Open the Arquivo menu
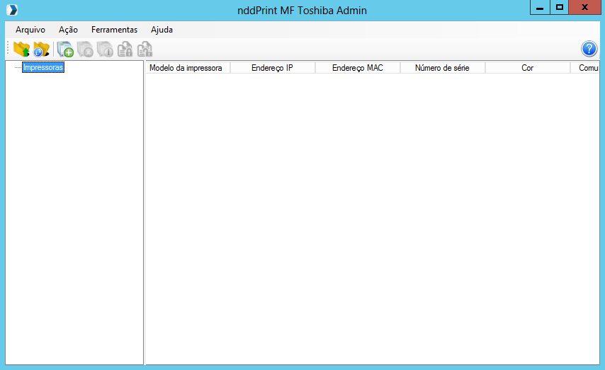605x370 pixels. [30, 30]
